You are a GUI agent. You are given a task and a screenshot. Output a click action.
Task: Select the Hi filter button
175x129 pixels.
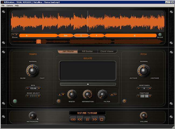point(112,94)
